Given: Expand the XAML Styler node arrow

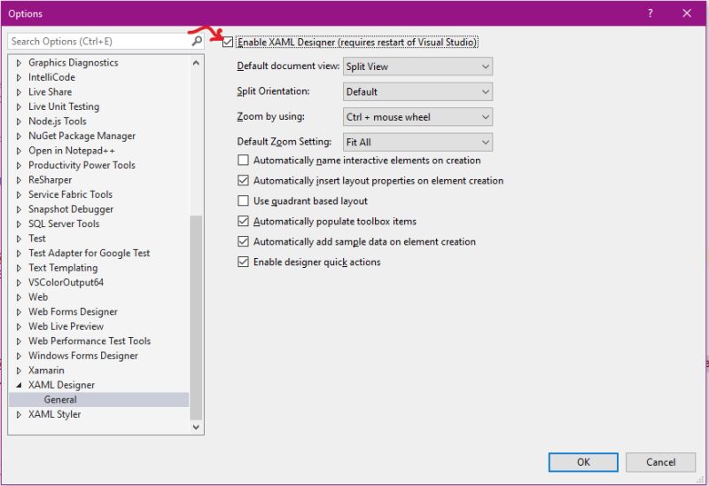Looking at the screenshot, I should (19, 414).
